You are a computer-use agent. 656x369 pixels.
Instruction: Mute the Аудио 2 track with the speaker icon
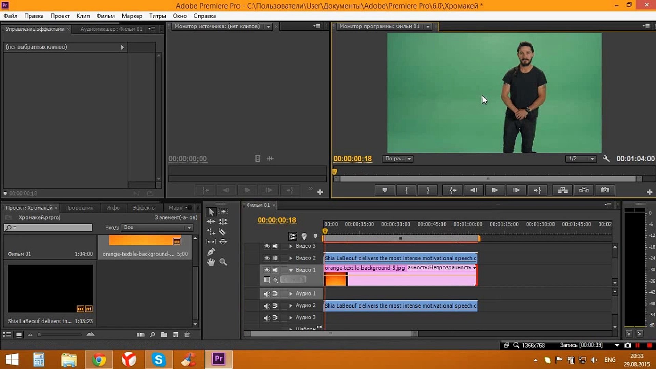[x=267, y=306]
